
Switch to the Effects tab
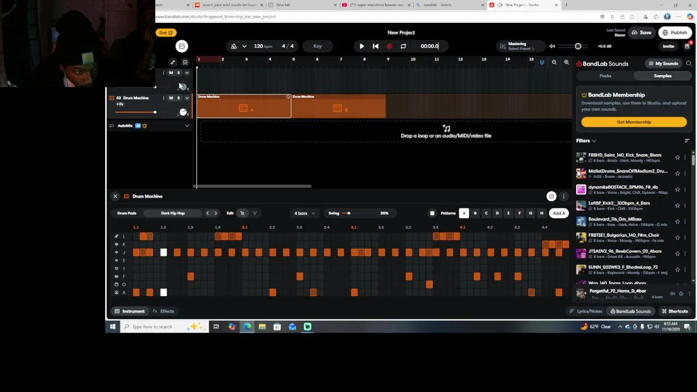[x=163, y=311]
